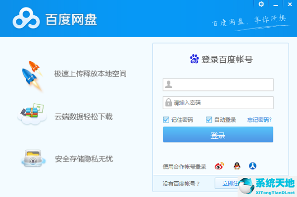Click text 云端数据轻松下载
The height and width of the screenshot is (197, 297).
point(84,117)
